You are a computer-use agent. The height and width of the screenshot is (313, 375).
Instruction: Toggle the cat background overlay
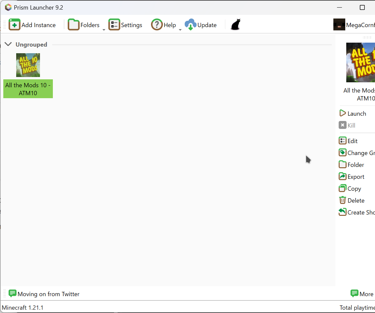pyautogui.click(x=235, y=24)
